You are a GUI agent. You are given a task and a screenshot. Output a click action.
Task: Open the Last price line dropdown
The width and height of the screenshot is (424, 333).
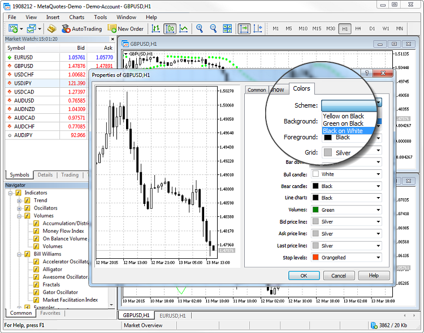tap(347, 246)
